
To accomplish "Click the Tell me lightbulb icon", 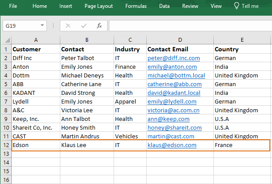I will [236, 6].
